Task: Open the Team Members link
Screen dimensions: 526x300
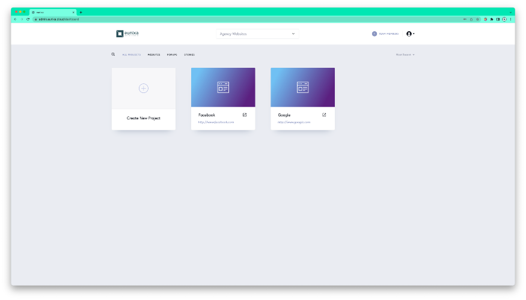Action: (x=389, y=34)
